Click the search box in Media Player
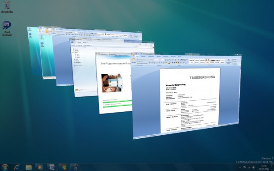 tap(144, 47)
